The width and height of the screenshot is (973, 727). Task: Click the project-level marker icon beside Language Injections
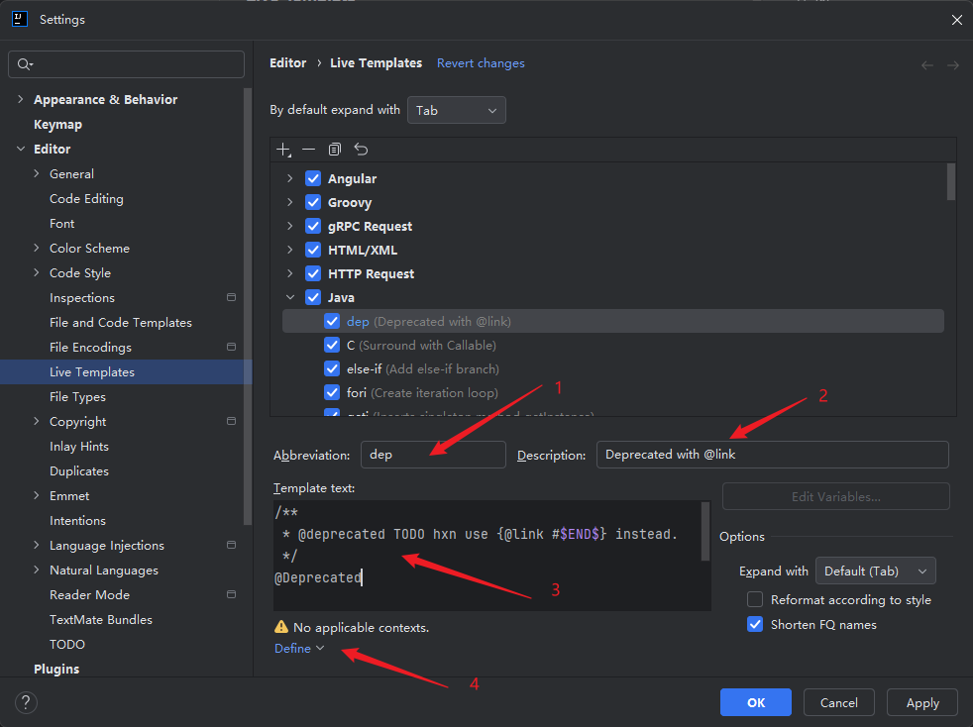[x=232, y=545]
